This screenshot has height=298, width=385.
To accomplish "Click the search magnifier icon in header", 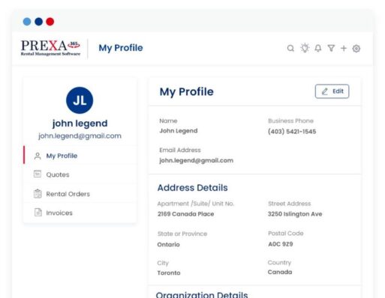I will tap(290, 48).
